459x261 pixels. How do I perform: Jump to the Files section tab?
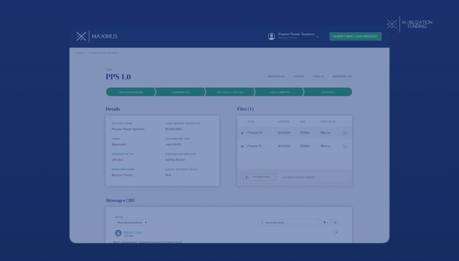(318, 77)
